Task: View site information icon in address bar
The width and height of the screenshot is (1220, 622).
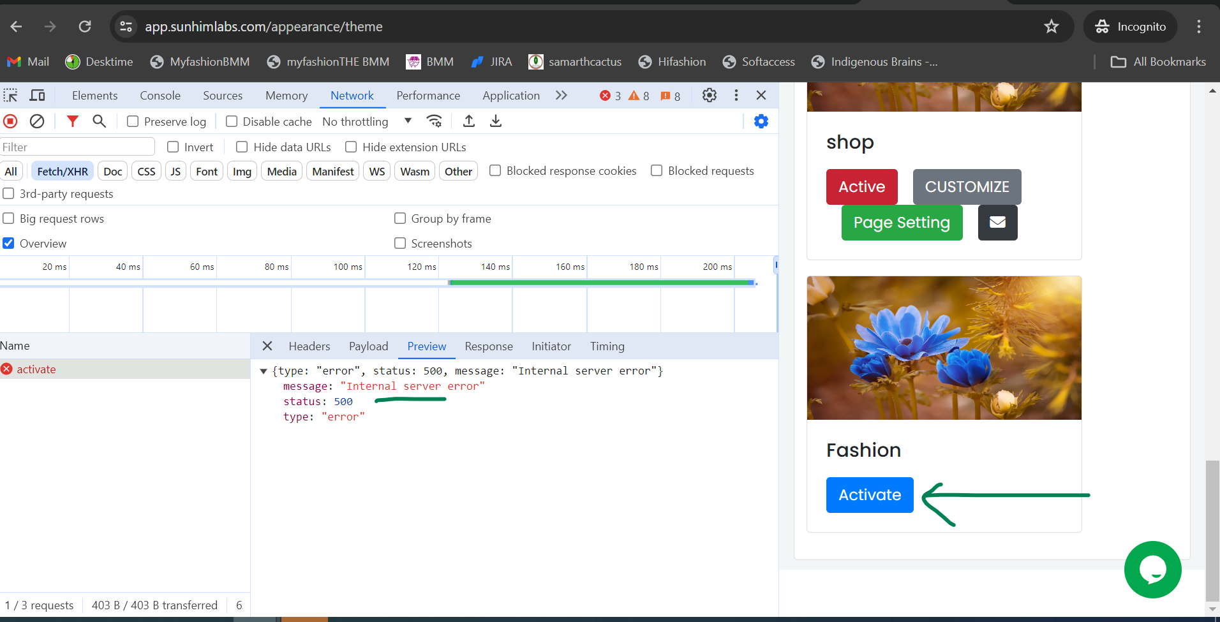Action: [x=126, y=26]
